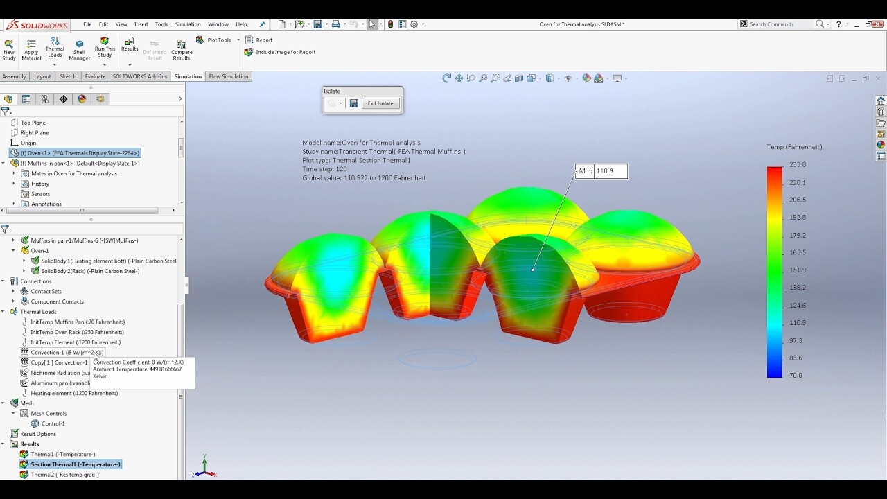Select the FeatureManager design tree tab
Image resolution: width=887 pixels, height=499 pixels.
(x=9, y=99)
